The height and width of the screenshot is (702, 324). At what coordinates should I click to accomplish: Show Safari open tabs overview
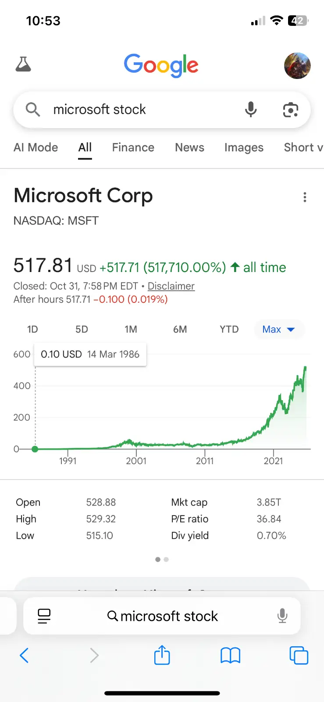pos(299,655)
